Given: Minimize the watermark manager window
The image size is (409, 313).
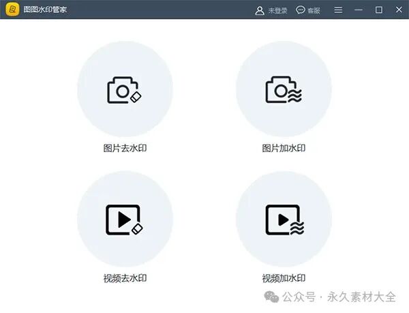Looking at the screenshot, I should (x=359, y=10).
